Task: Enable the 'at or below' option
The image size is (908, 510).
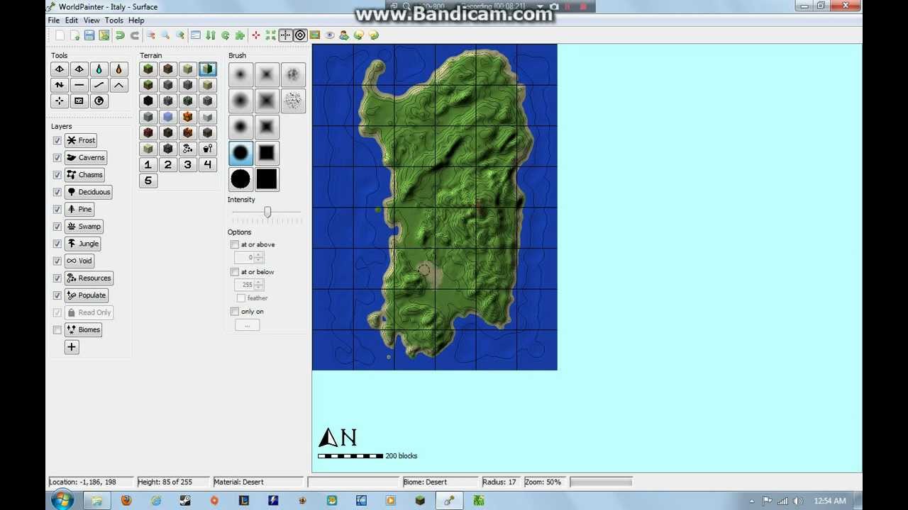Action: click(x=235, y=272)
